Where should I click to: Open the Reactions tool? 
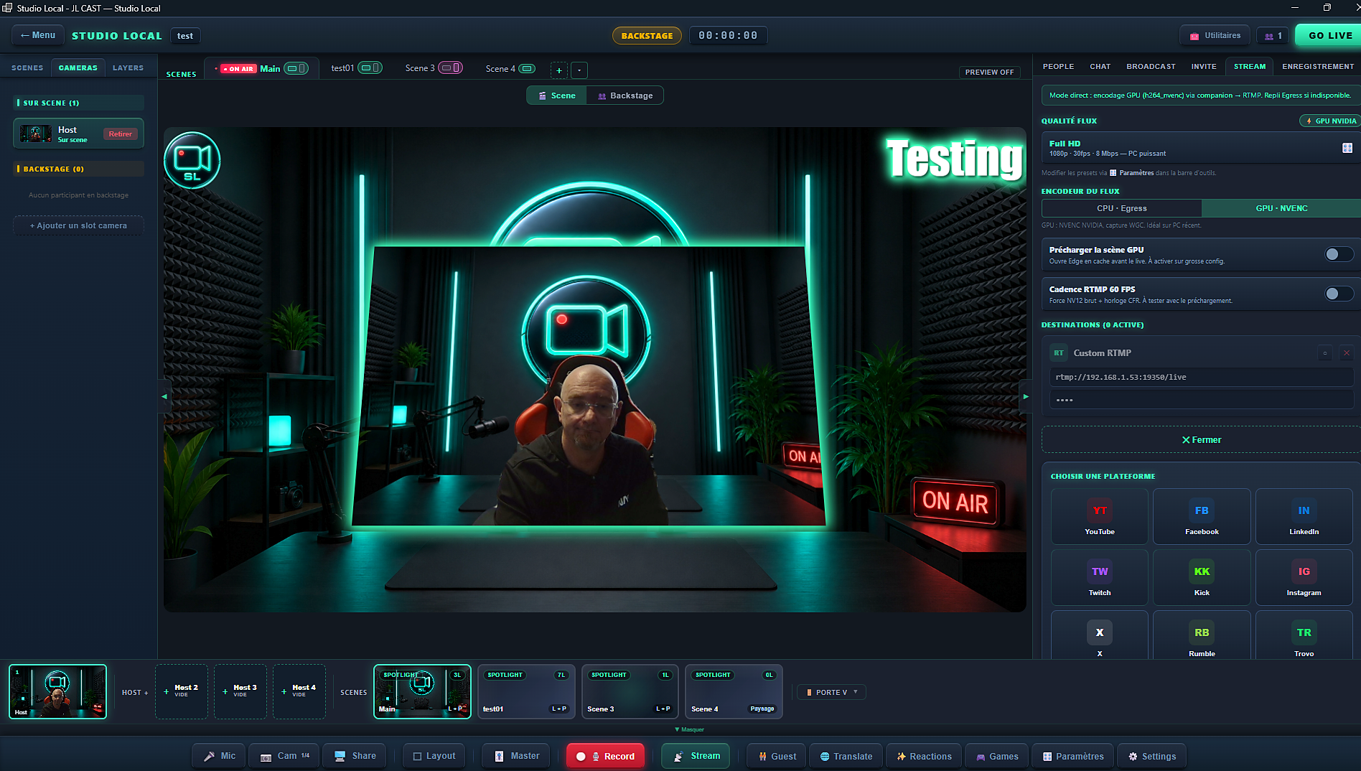[x=924, y=756]
